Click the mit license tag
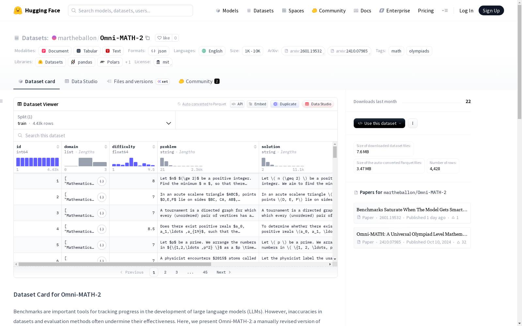Viewport: 522px width, 326px height. coord(163,62)
